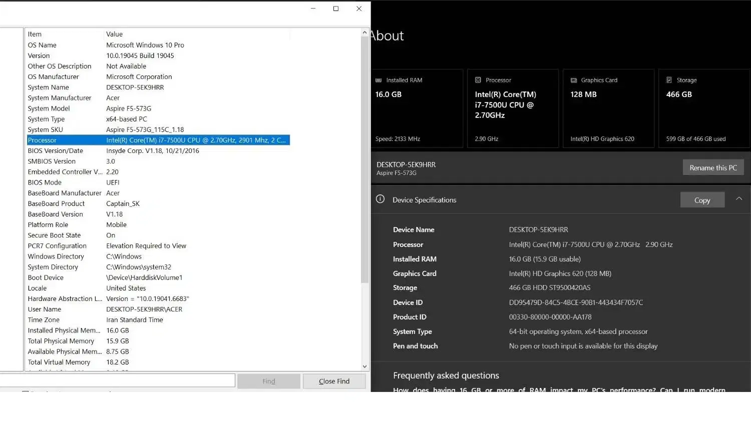Screen dimensions: 751x422
Task: Select the PCR7 Configuration row
Action: 158,245
